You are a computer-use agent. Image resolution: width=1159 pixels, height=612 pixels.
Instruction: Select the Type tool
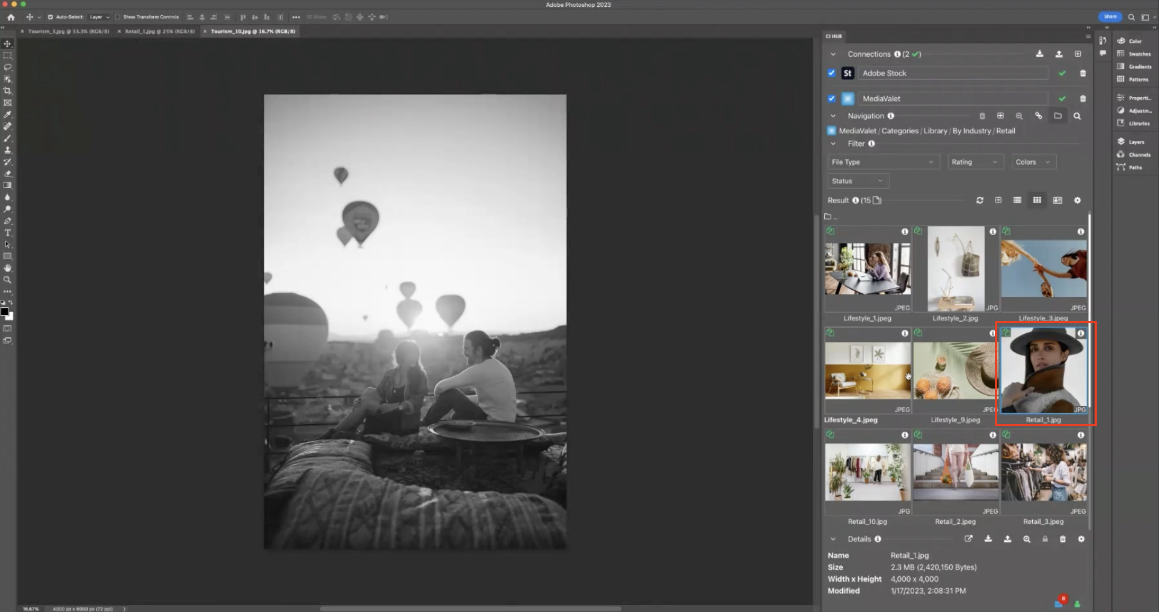tap(8, 232)
